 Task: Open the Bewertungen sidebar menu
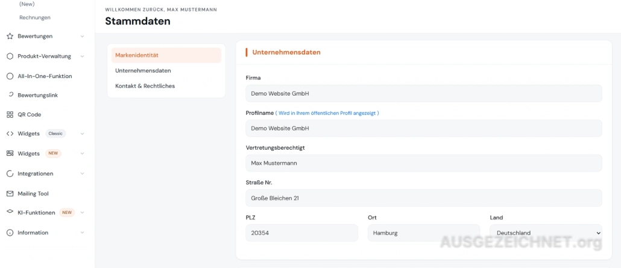[x=35, y=36]
